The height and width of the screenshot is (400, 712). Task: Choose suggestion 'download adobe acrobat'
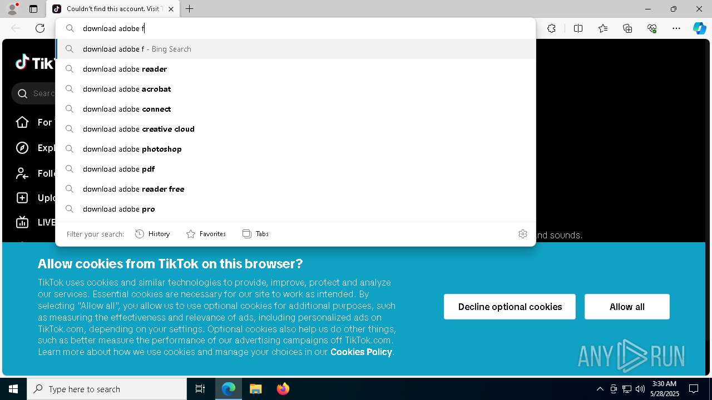click(x=295, y=89)
